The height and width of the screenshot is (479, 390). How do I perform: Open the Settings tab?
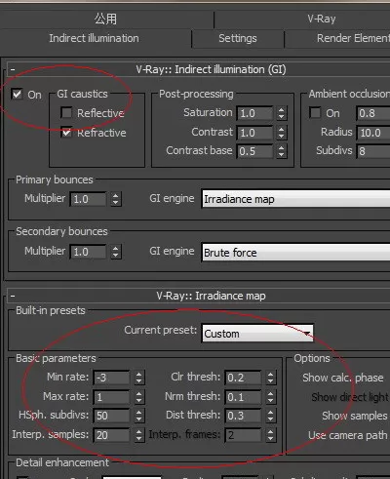tap(238, 38)
